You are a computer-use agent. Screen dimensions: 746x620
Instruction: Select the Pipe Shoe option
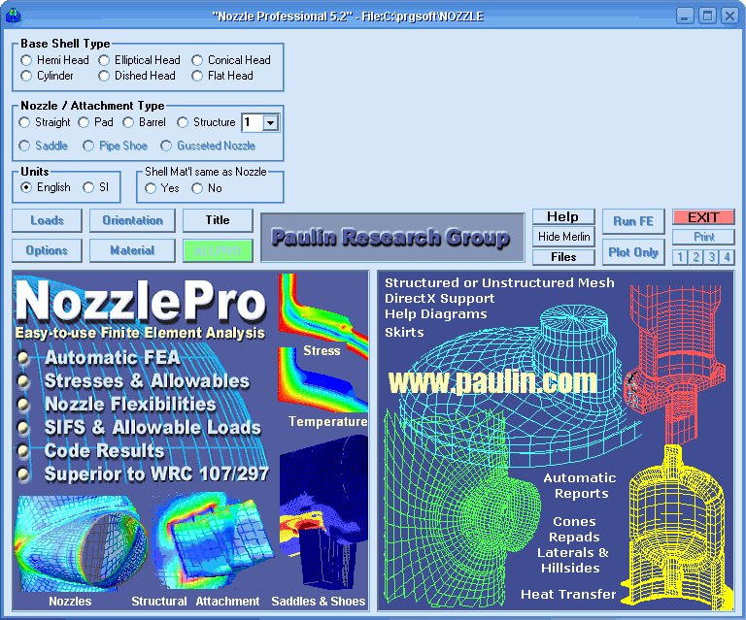88,146
